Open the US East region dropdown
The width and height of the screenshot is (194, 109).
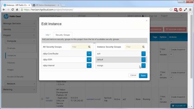(x=89, y=16)
